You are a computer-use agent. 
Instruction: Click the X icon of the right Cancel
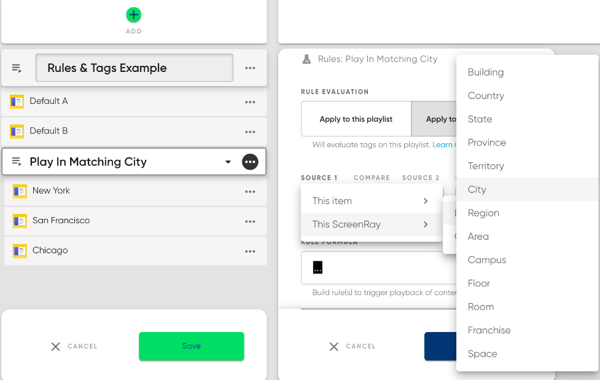tap(333, 346)
